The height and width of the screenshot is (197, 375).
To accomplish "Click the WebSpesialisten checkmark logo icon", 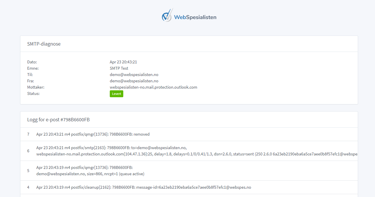I will pos(167,15).
